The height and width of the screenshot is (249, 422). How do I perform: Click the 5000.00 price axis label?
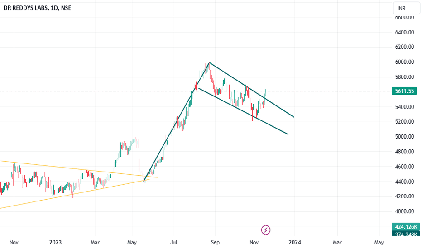[x=404, y=136]
